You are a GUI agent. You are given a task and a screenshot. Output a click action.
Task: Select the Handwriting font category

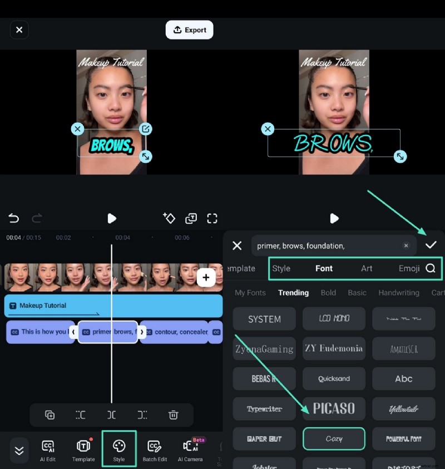[398, 293]
